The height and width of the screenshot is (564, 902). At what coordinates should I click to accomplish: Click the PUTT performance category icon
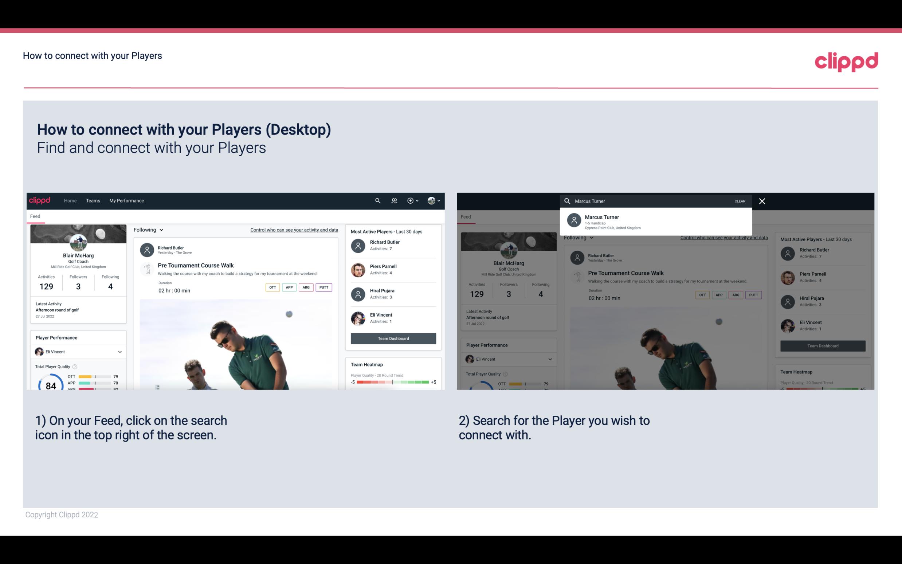coord(323,286)
